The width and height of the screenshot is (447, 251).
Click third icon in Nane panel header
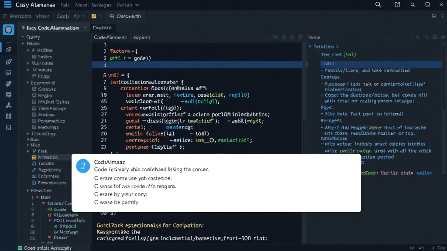pos(435,37)
